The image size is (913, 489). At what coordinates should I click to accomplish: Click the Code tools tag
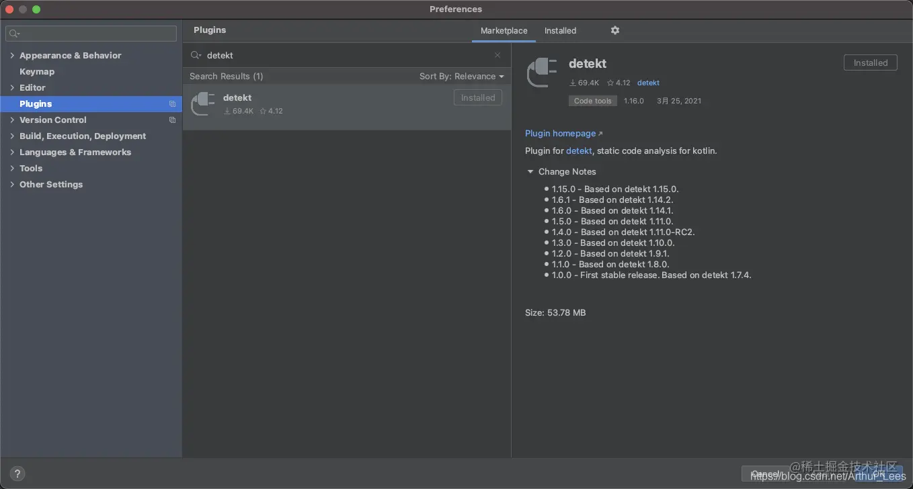click(592, 101)
